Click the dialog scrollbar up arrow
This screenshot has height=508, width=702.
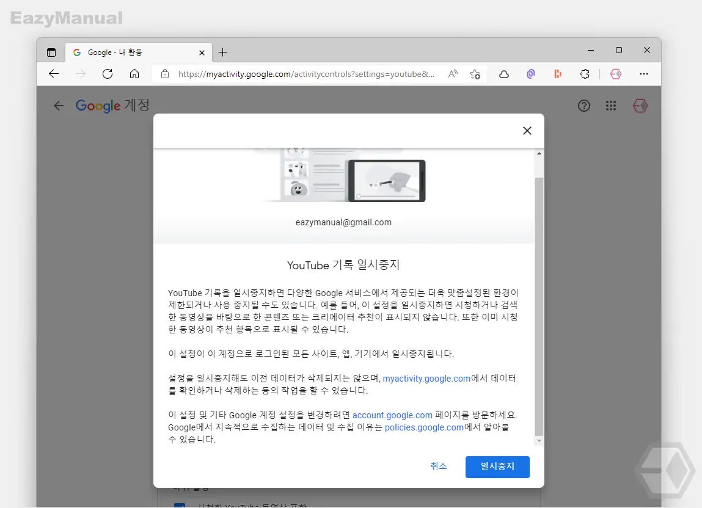pyautogui.click(x=539, y=153)
